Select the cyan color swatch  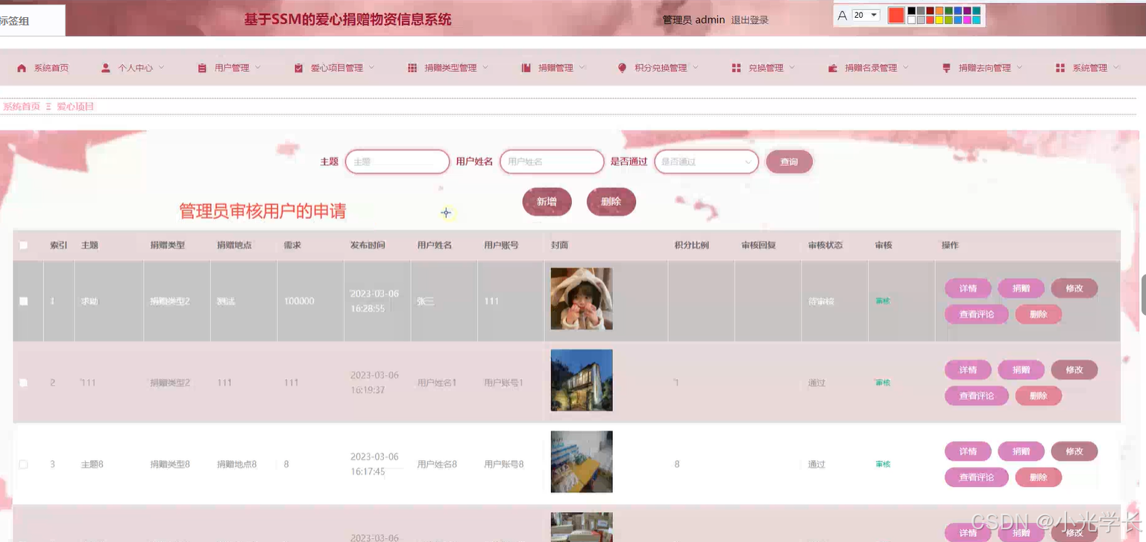click(977, 20)
